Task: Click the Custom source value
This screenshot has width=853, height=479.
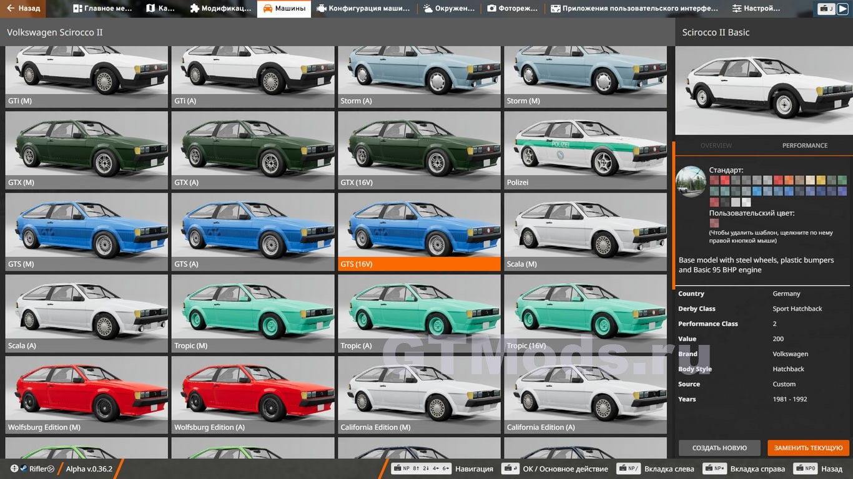Action: [x=784, y=384]
